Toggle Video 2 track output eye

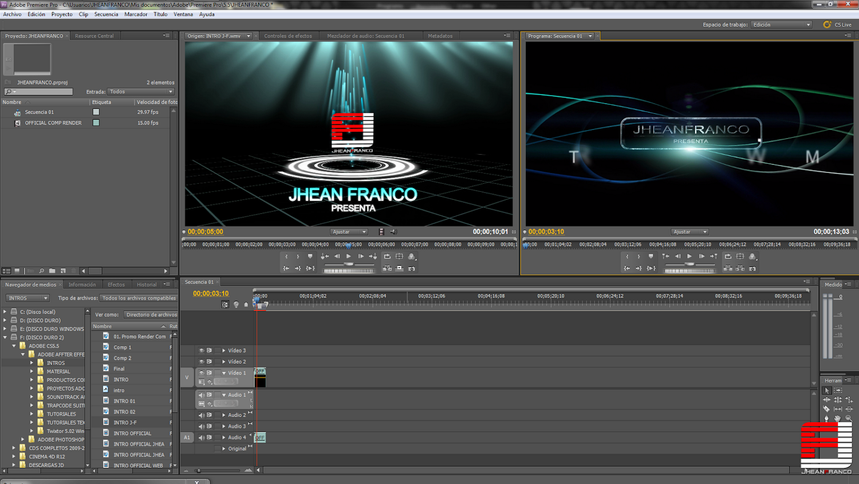202,361
